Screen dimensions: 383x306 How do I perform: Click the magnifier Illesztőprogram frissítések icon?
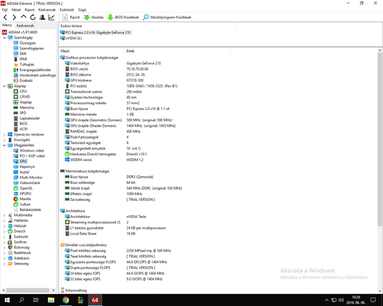click(146, 18)
